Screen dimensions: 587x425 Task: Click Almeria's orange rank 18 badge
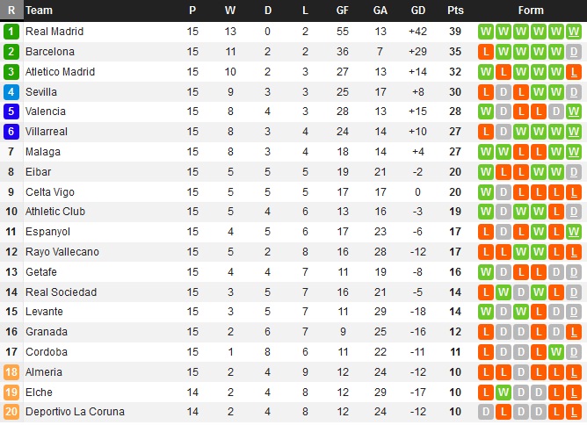tap(11, 372)
